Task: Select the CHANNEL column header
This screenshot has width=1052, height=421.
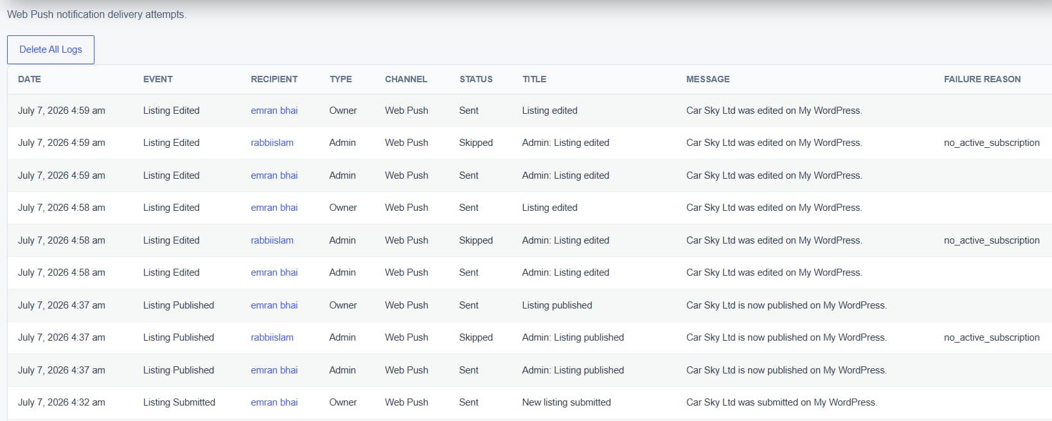Action: click(x=406, y=79)
